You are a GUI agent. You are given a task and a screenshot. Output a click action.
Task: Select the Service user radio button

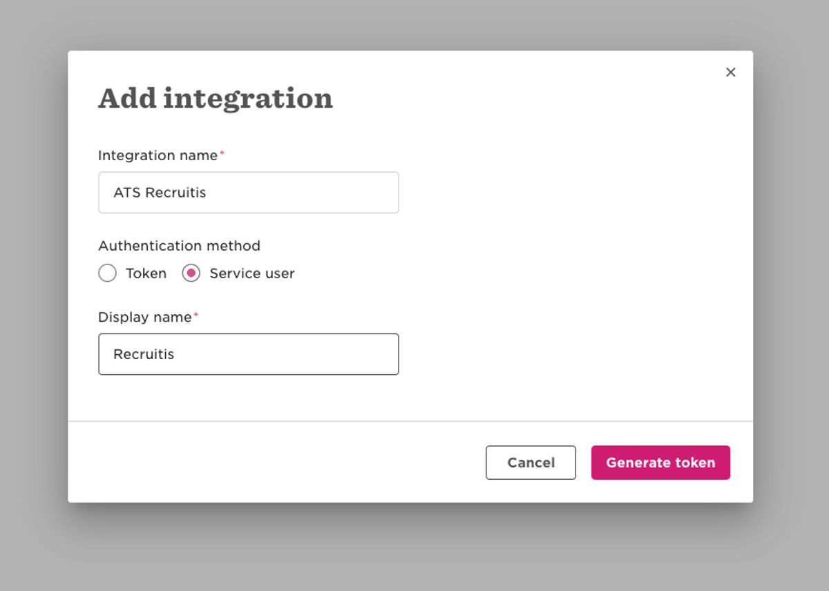pos(191,273)
